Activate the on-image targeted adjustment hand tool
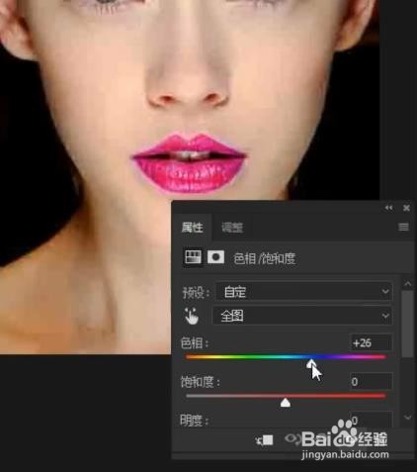The image size is (417, 472). coord(192,317)
